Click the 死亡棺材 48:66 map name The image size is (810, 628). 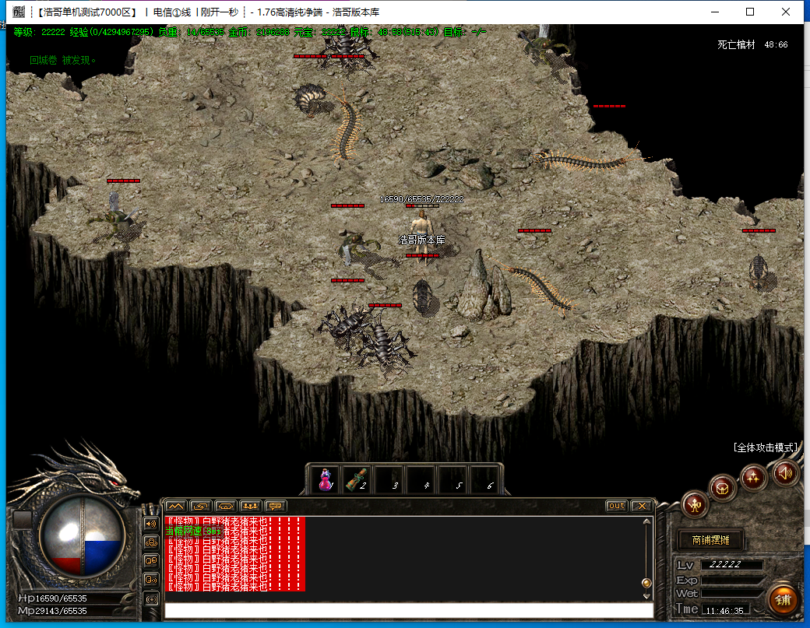pyautogui.click(x=752, y=45)
